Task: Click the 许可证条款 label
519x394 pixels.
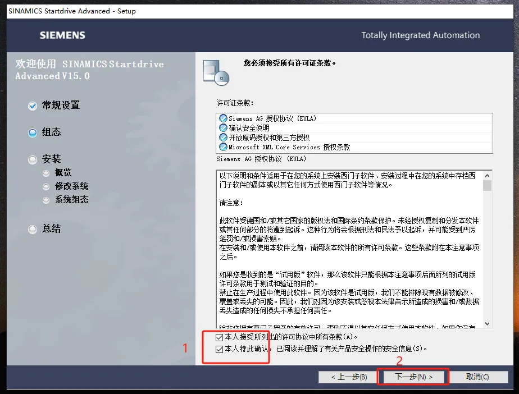Action: (235, 103)
